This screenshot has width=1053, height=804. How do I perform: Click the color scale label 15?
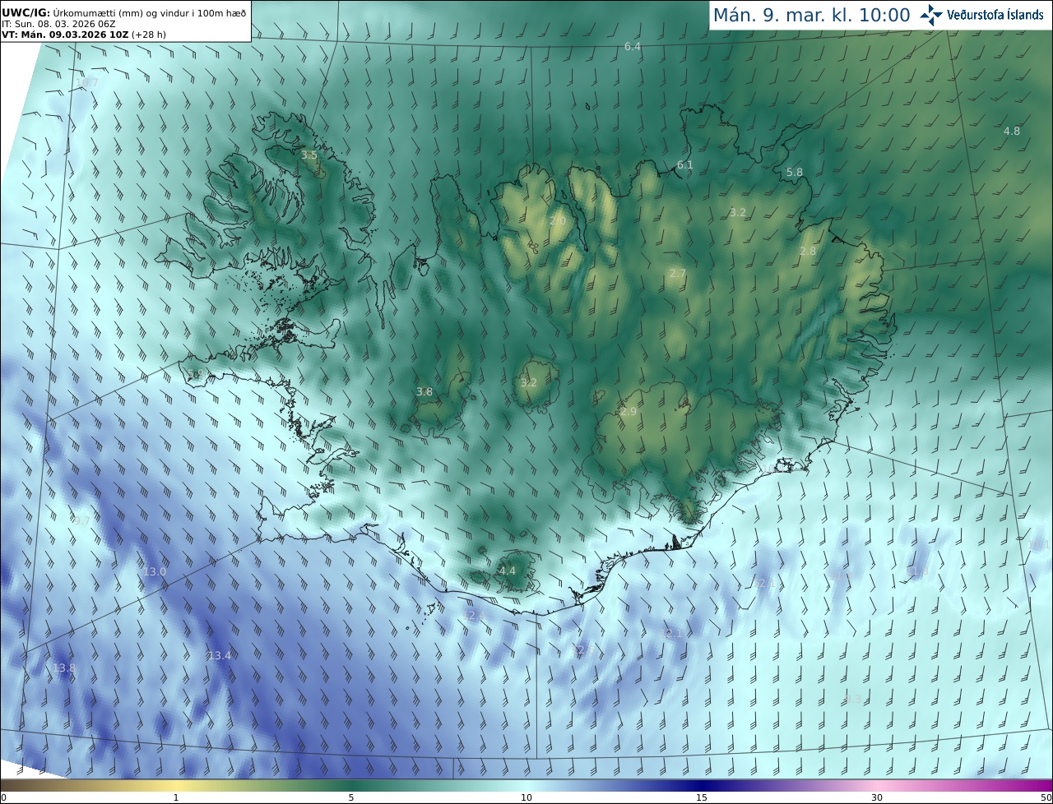point(702,797)
